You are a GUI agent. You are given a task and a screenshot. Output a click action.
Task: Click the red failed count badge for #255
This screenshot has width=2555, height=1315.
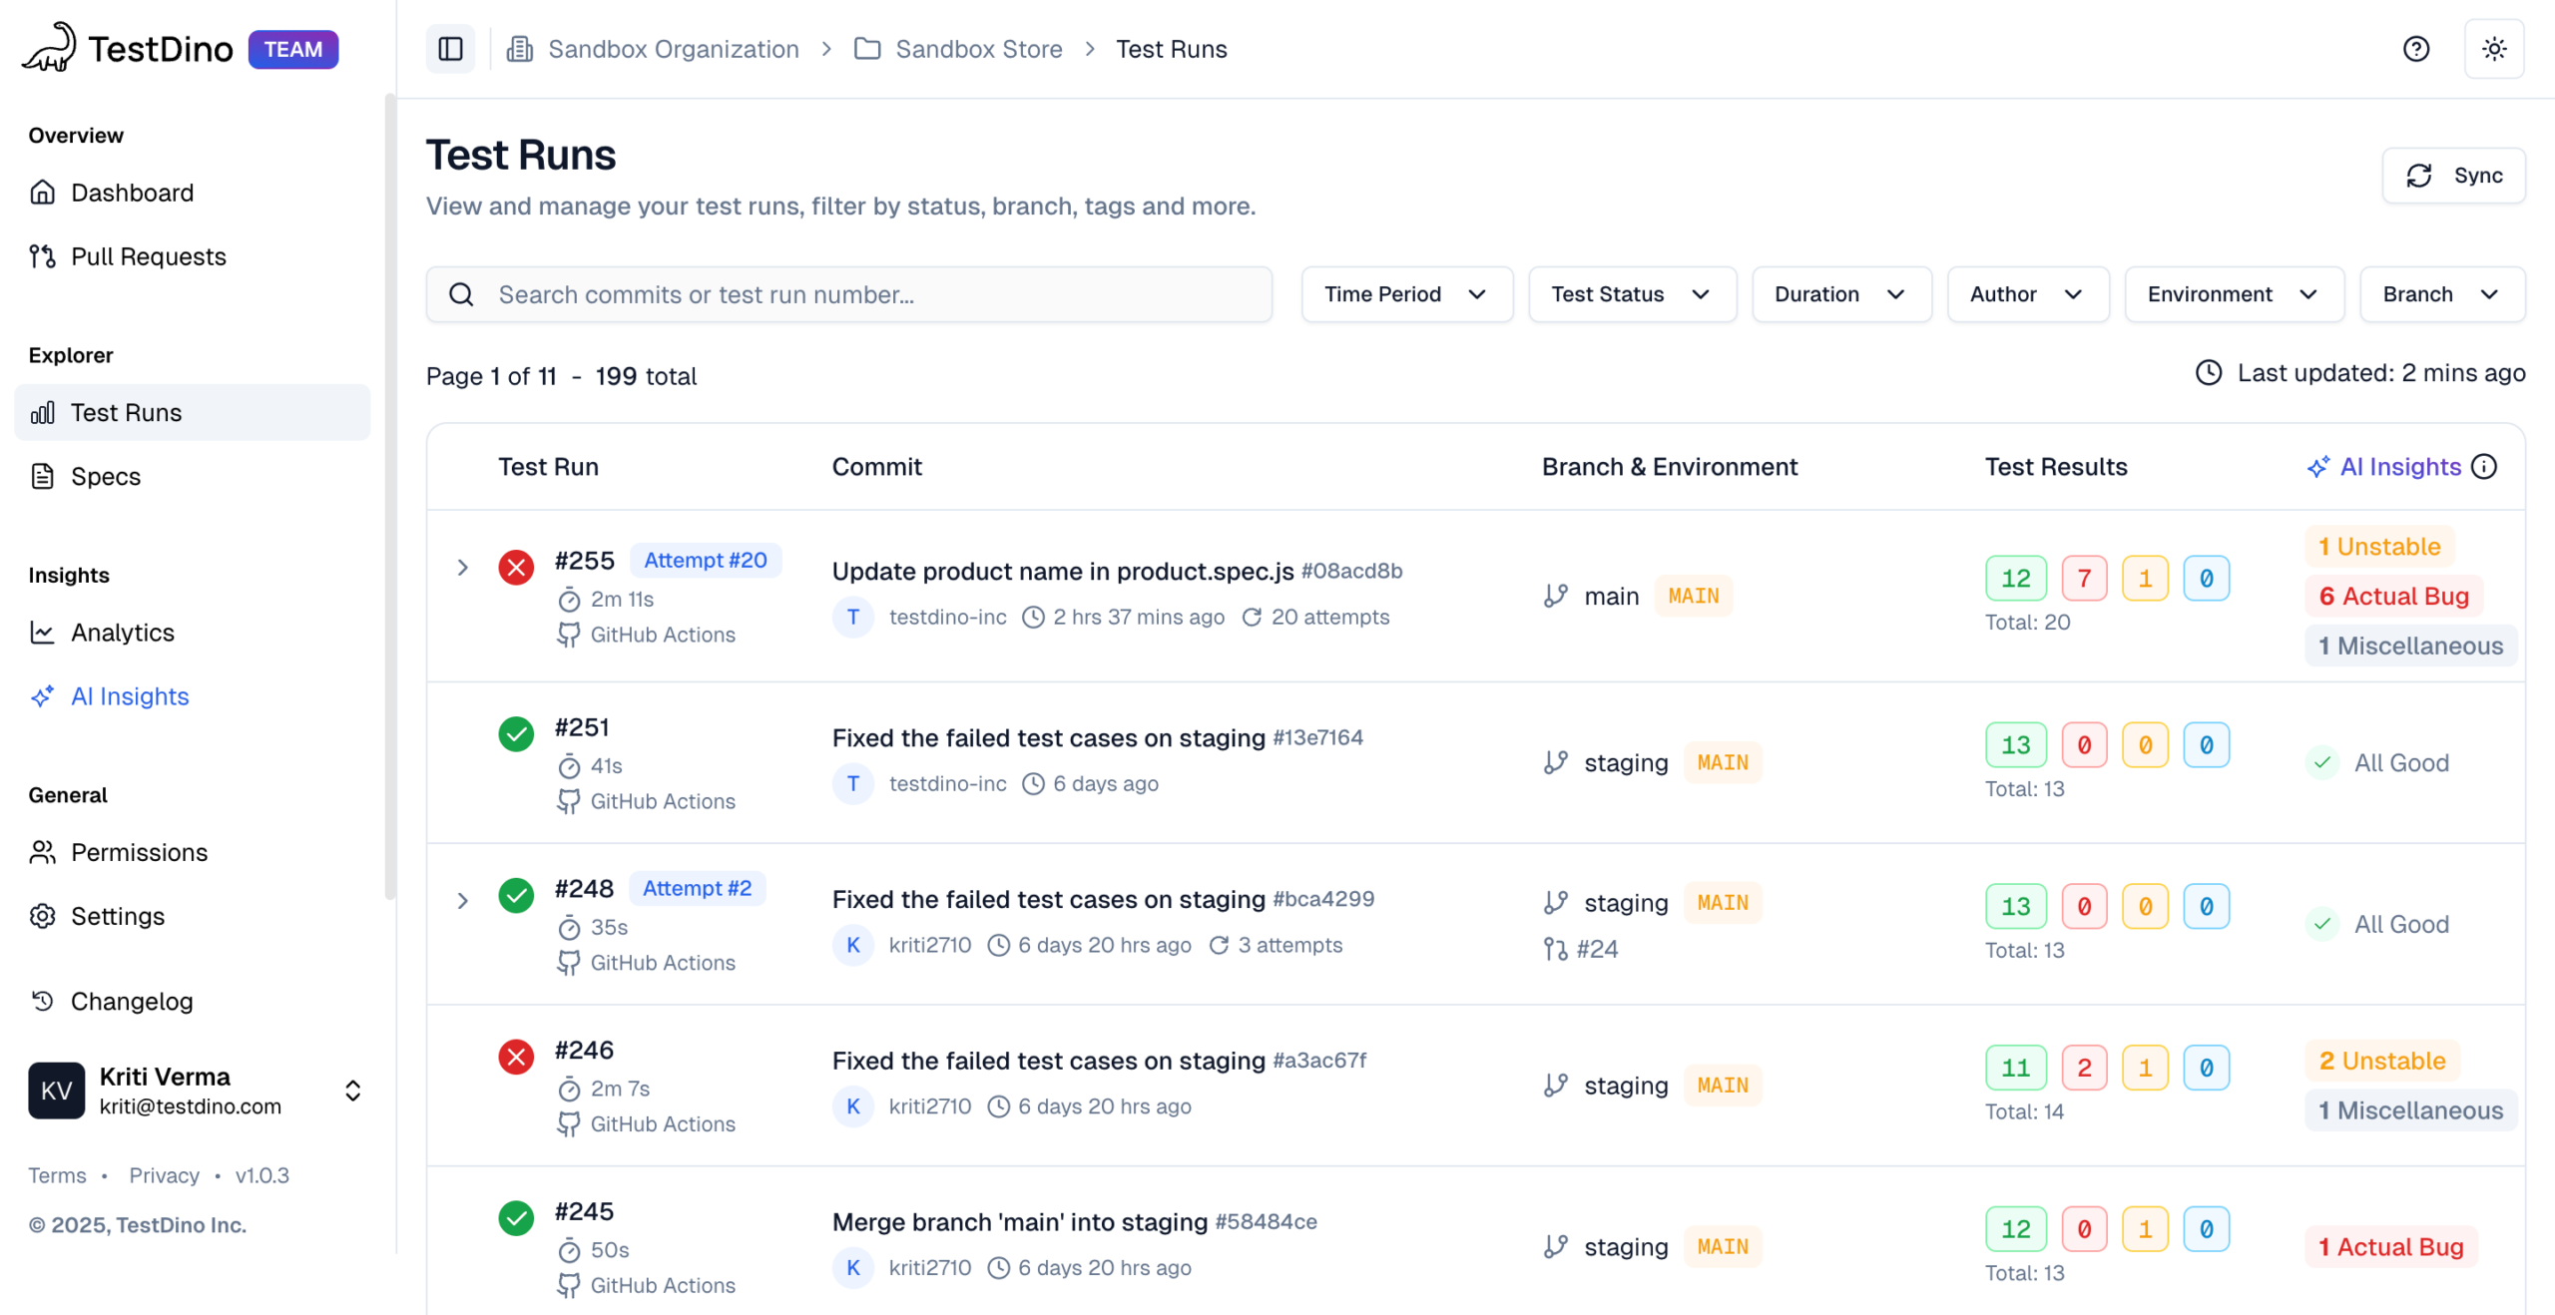point(2083,579)
